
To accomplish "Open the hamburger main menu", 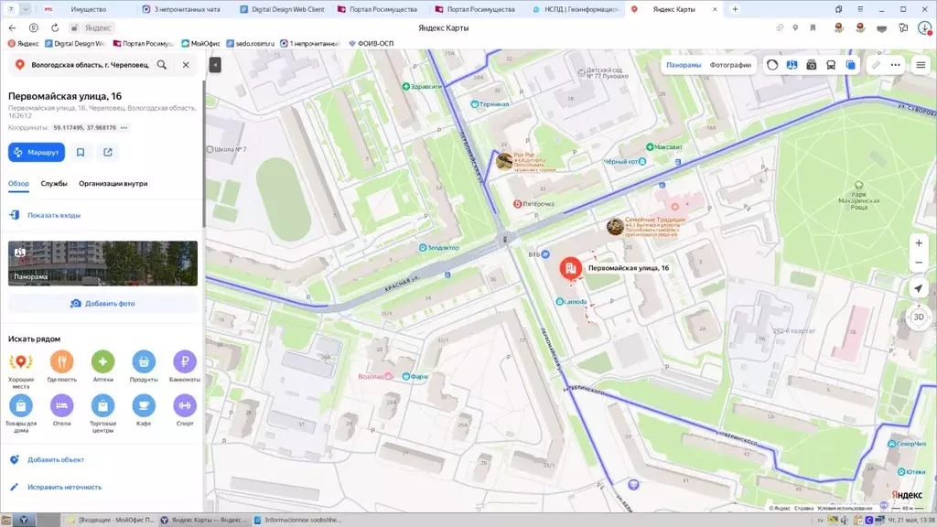I will (921, 65).
